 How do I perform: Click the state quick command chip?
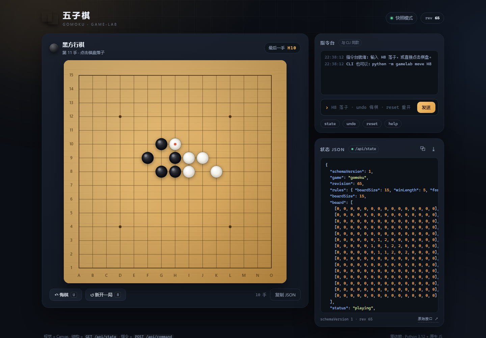330,124
